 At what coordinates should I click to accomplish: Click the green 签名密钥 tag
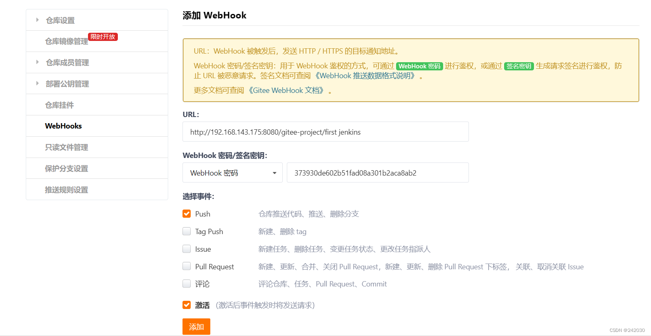(519, 66)
